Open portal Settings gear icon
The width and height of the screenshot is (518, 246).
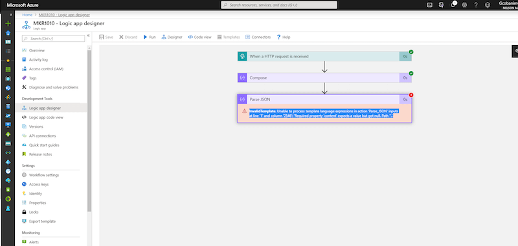pos(464,5)
